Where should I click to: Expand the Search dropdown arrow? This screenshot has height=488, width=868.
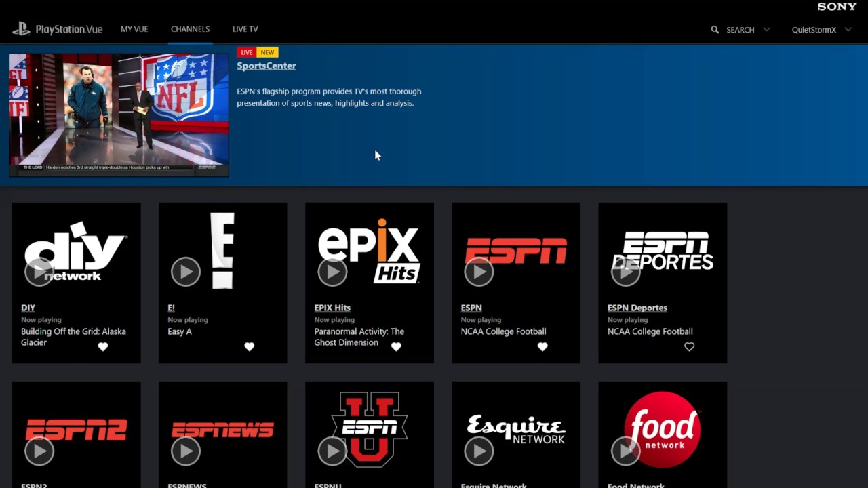[767, 30]
